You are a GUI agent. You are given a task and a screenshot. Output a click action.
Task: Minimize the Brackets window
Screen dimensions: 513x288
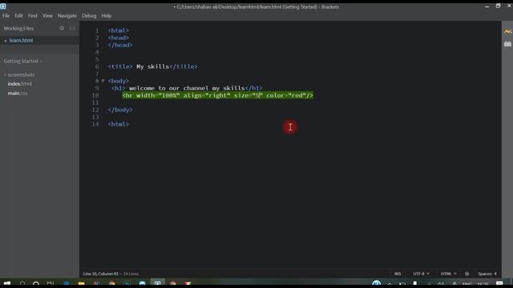(x=487, y=6)
